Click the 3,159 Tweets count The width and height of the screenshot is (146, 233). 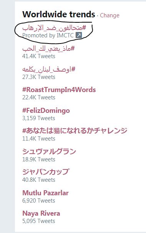[x=39, y=118]
